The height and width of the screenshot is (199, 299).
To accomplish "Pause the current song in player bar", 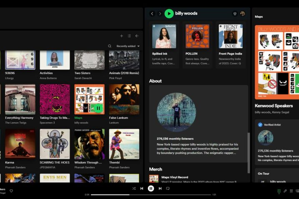I will click(x=151, y=189).
